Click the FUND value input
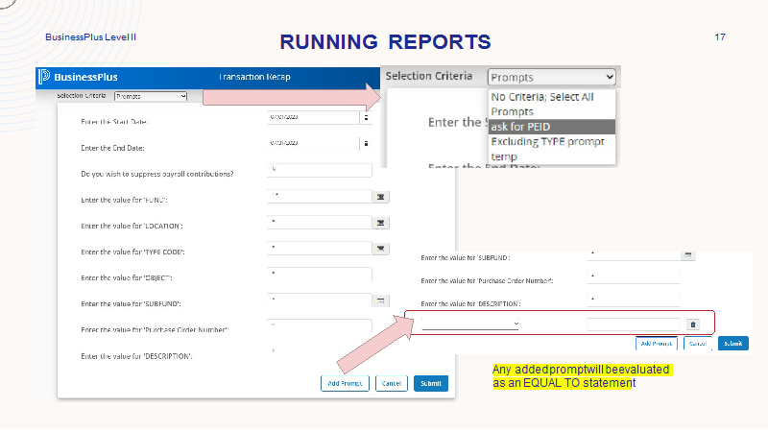Image resolution: width=768 pixels, height=432 pixels. point(320,196)
